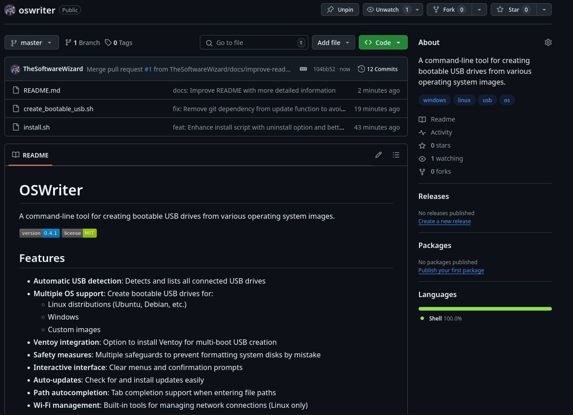Open 1 Branch link

(82, 42)
